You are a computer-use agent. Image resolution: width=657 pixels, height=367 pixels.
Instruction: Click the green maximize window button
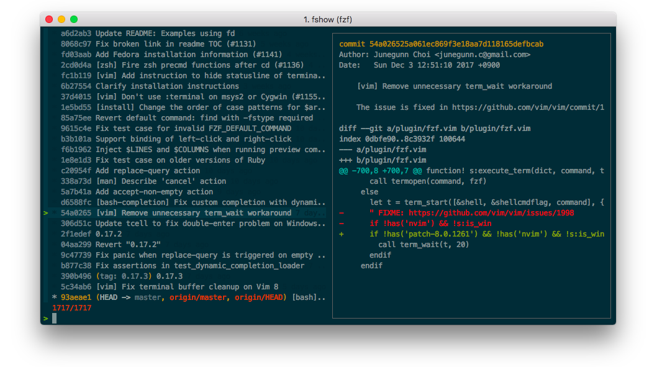point(74,19)
